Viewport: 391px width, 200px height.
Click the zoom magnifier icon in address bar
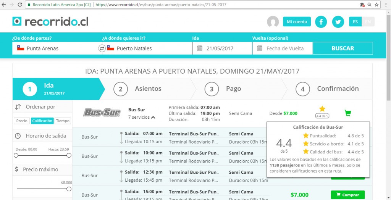tap(369, 5)
